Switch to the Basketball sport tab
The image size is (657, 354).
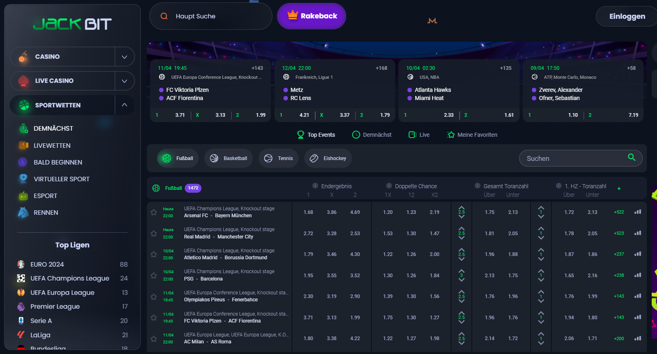tap(228, 158)
